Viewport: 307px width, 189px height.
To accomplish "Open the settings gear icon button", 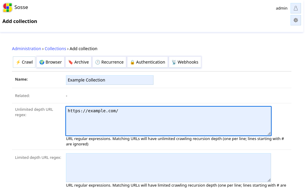I will pyautogui.click(x=296, y=20).
